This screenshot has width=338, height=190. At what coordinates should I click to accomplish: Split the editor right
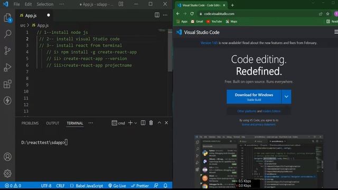click(157, 15)
